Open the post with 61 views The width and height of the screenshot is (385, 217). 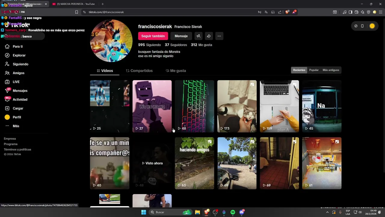pos(322,163)
